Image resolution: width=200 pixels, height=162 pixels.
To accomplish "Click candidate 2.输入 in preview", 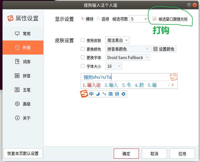I will coord(111,85).
